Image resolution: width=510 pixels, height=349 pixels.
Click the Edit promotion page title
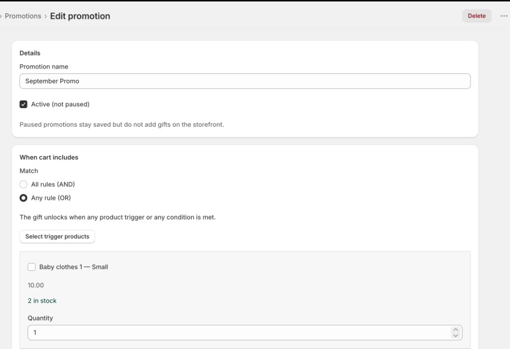(80, 16)
